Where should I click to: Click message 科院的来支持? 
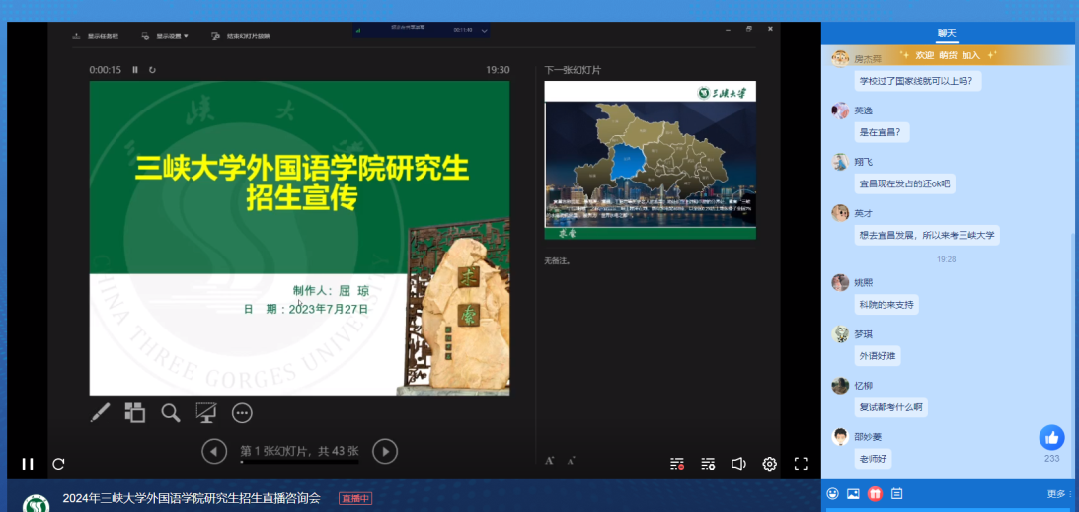(886, 304)
